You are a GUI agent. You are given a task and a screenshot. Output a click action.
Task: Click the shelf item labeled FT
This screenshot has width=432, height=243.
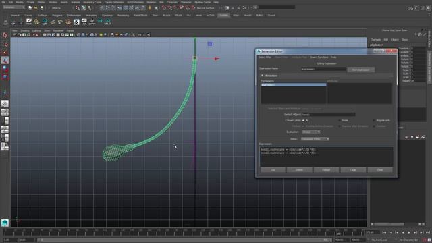(x=21, y=22)
